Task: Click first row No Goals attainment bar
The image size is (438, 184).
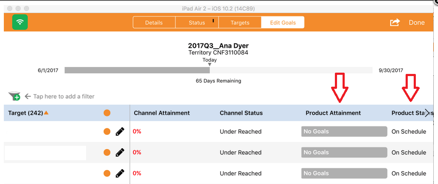Action: tap(344, 132)
